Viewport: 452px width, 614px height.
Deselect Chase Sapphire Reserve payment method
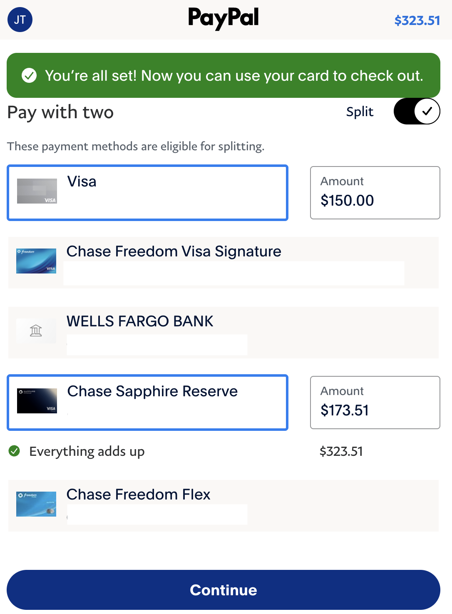coord(148,403)
